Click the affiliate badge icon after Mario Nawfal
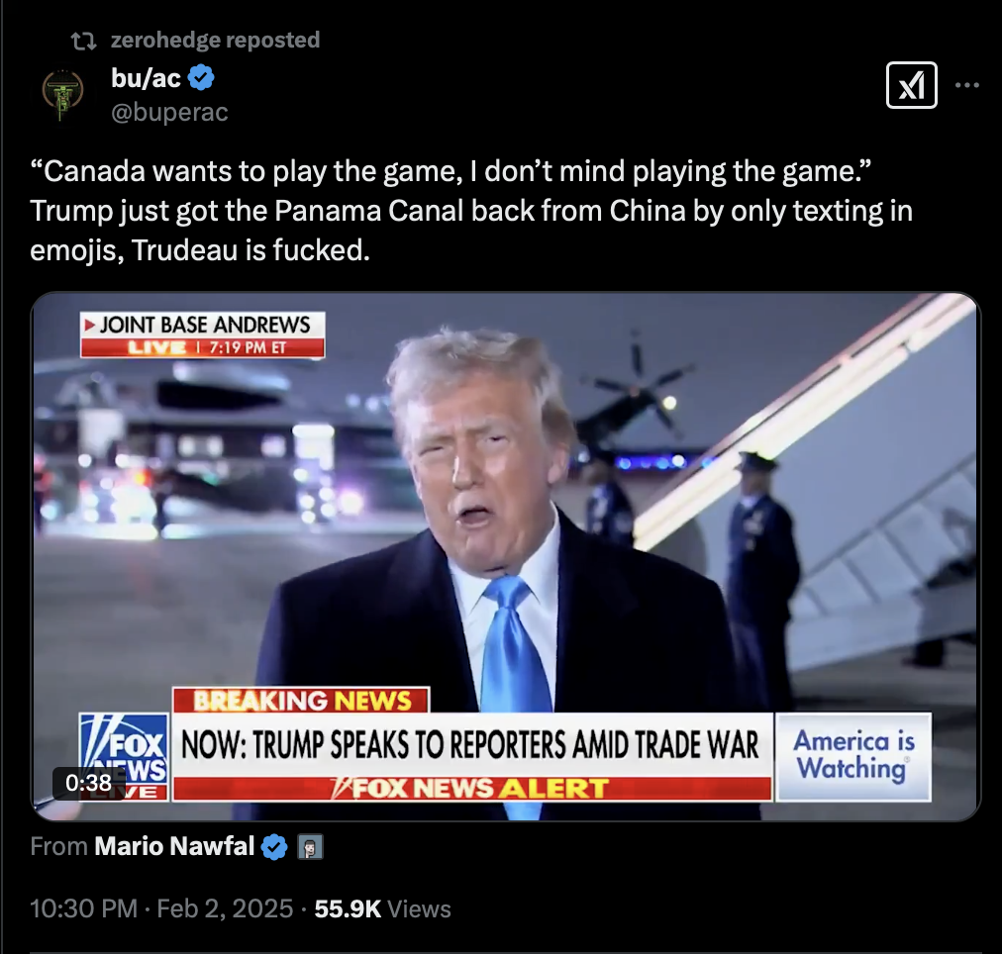 click(x=311, y=848)
